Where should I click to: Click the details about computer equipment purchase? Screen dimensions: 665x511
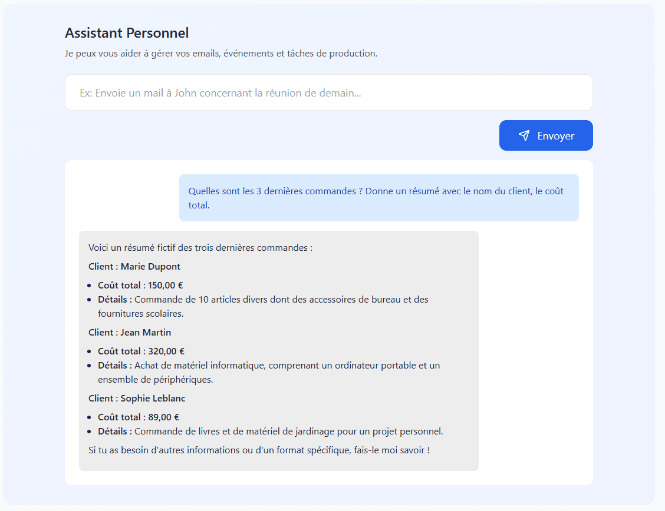coord(287,366)
